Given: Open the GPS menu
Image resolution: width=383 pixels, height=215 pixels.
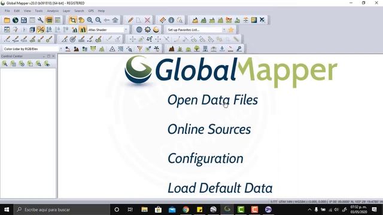Looking at the screenshot, I should point(91,11).
